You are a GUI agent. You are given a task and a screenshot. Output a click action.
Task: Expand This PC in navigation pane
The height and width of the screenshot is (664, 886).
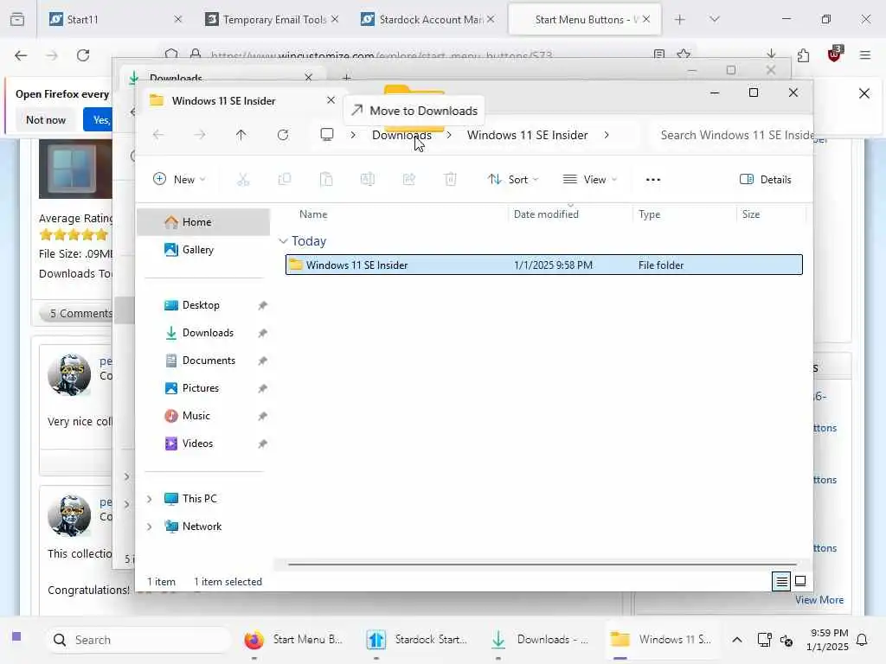[149, 499]
